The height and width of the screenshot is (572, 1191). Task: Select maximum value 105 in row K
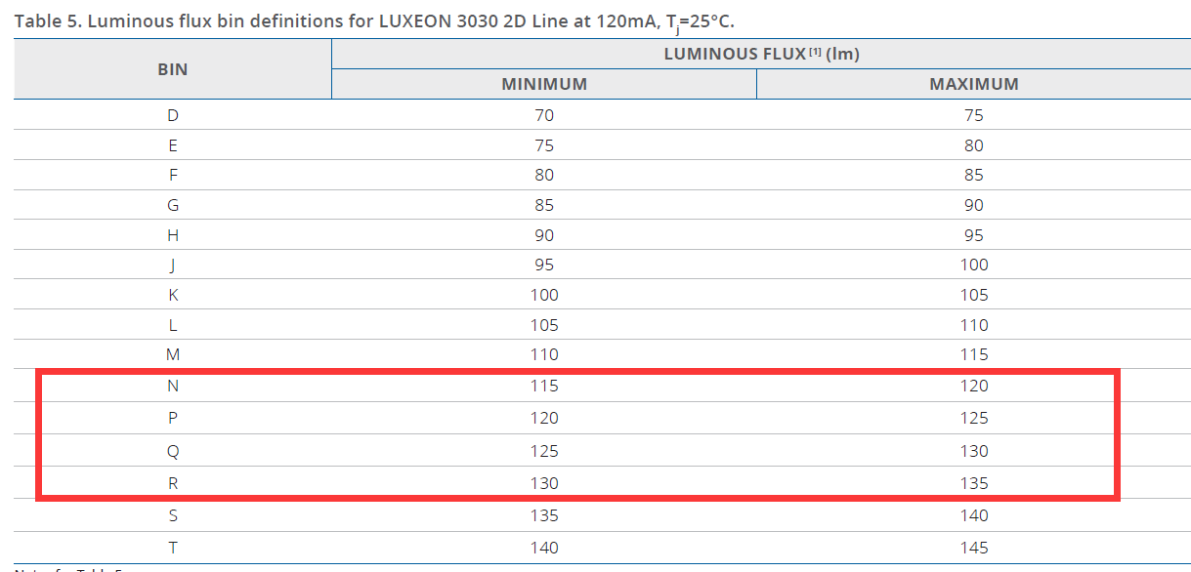coord(974,295)
